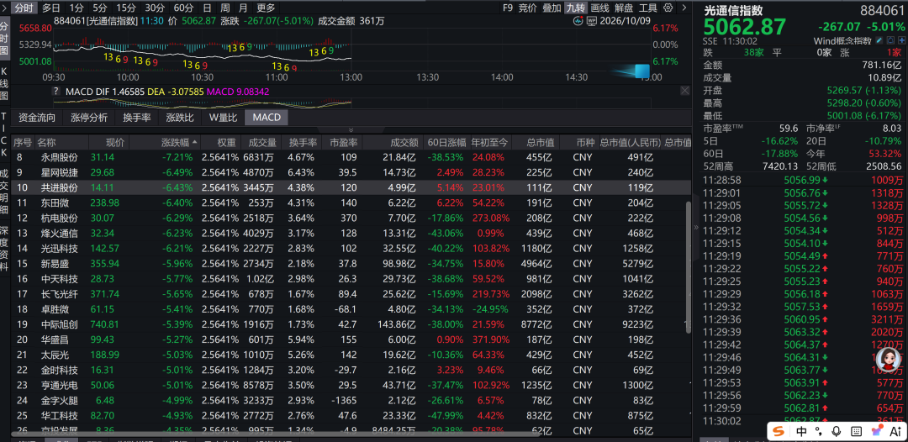Click the blue plus add-to-watchlist icon
Screen dimensions: 908x442
coord(901,40)
